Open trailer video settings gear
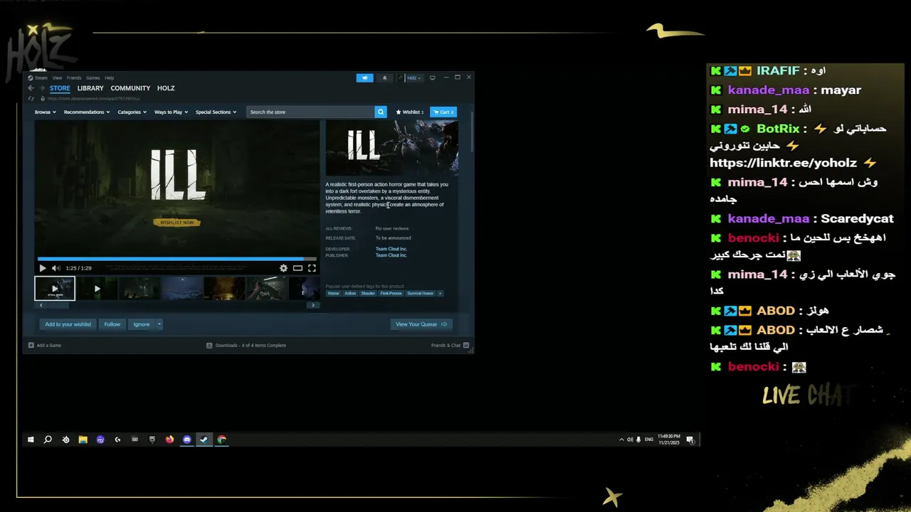 283,268
